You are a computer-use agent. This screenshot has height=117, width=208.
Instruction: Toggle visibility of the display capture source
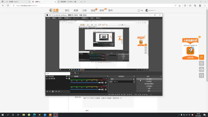[67, 79]
